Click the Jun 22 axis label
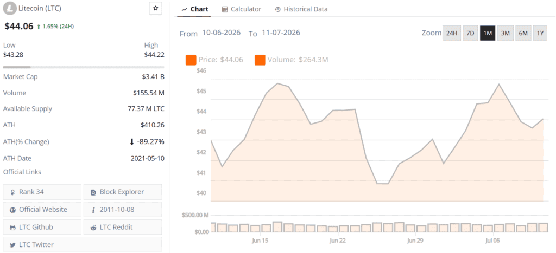The image size is (556, 253). point(337,241)
